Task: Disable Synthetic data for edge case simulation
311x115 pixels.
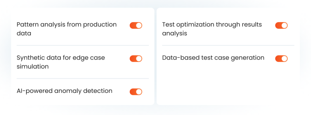Action: click(136, 59)
